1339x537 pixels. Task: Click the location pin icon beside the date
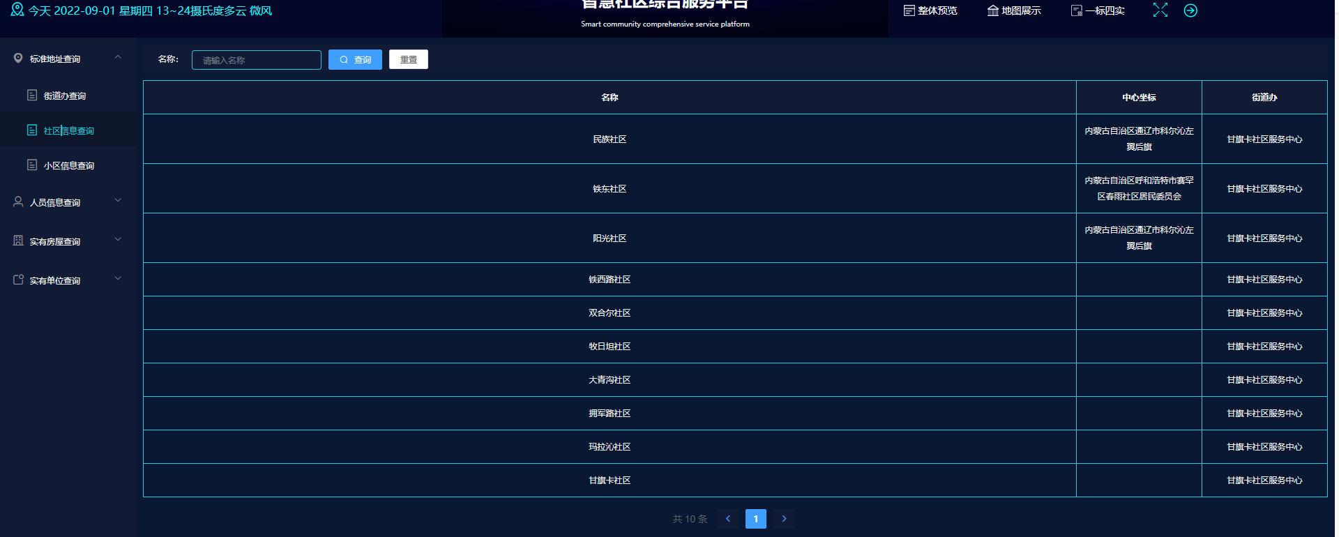(17, 10)
